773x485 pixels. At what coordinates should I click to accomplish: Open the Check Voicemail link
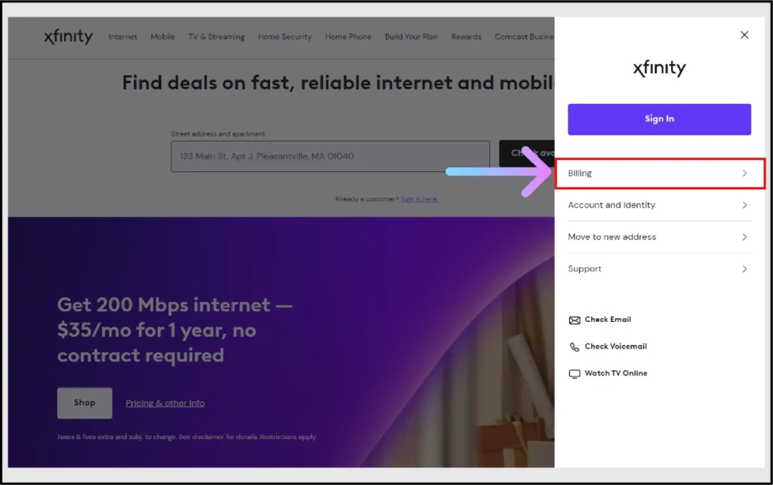pos(615,346)
